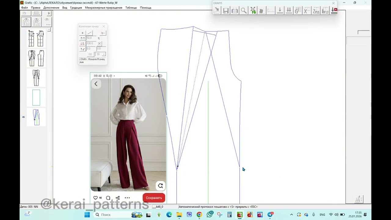The height and width of the screenshot is (220, 391).
Task: Click the first open/import icon in GRAFIS toolbar
Action: [x=217, y=11]
